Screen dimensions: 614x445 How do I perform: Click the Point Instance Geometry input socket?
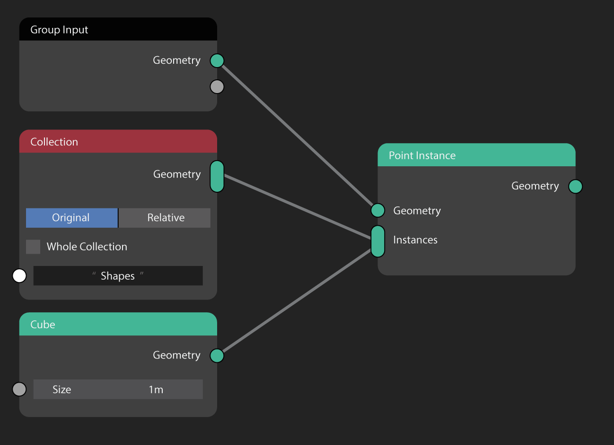tap(377, 210)
